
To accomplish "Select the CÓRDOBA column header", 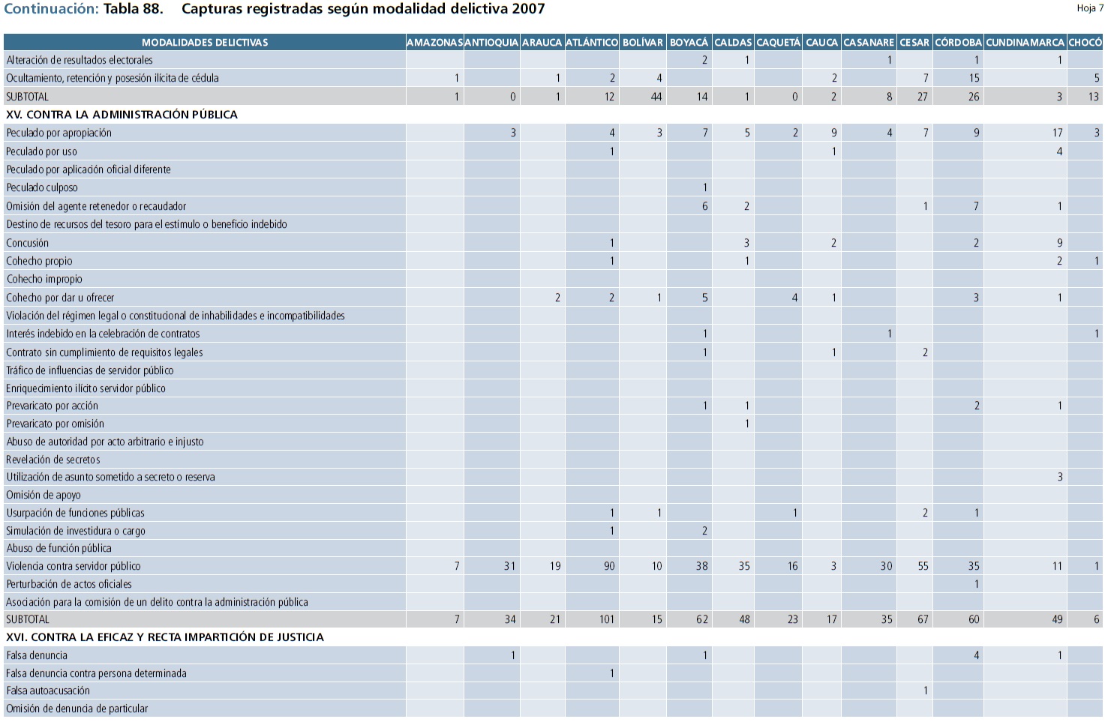I will 958,43.
